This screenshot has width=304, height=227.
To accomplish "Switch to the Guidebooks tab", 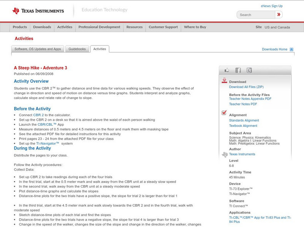I will click(77, 49).
